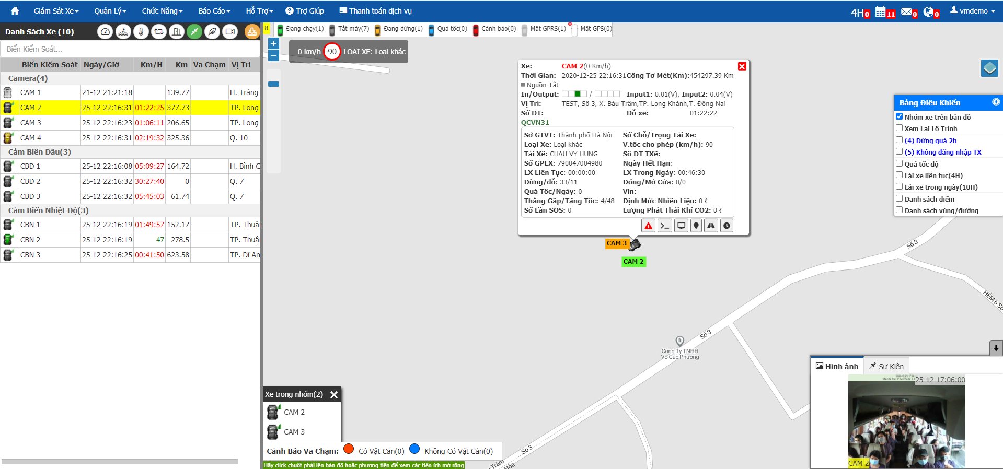Open the 4H continuous driving alerts
Image resolution: width=1003 pixels, height=469 pixels.
point(860,12)
